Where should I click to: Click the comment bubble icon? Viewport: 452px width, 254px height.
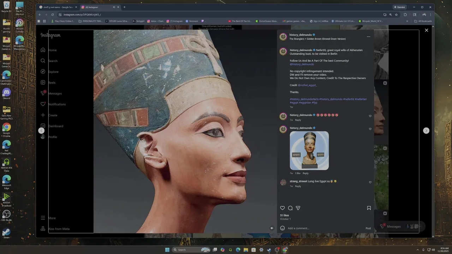[x=290, y=208]
